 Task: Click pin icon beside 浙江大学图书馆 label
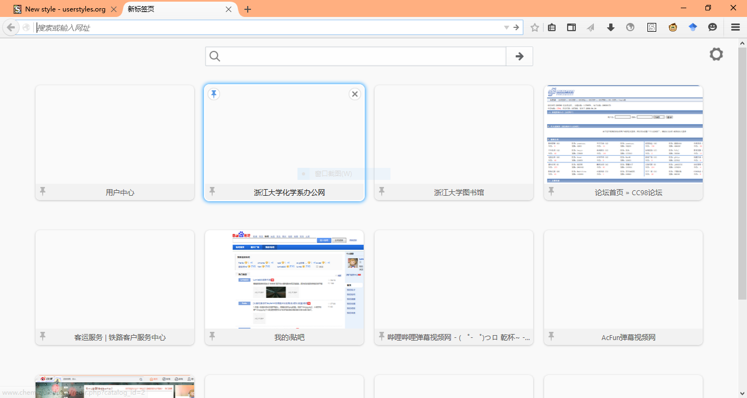click(x=382, y=191)
